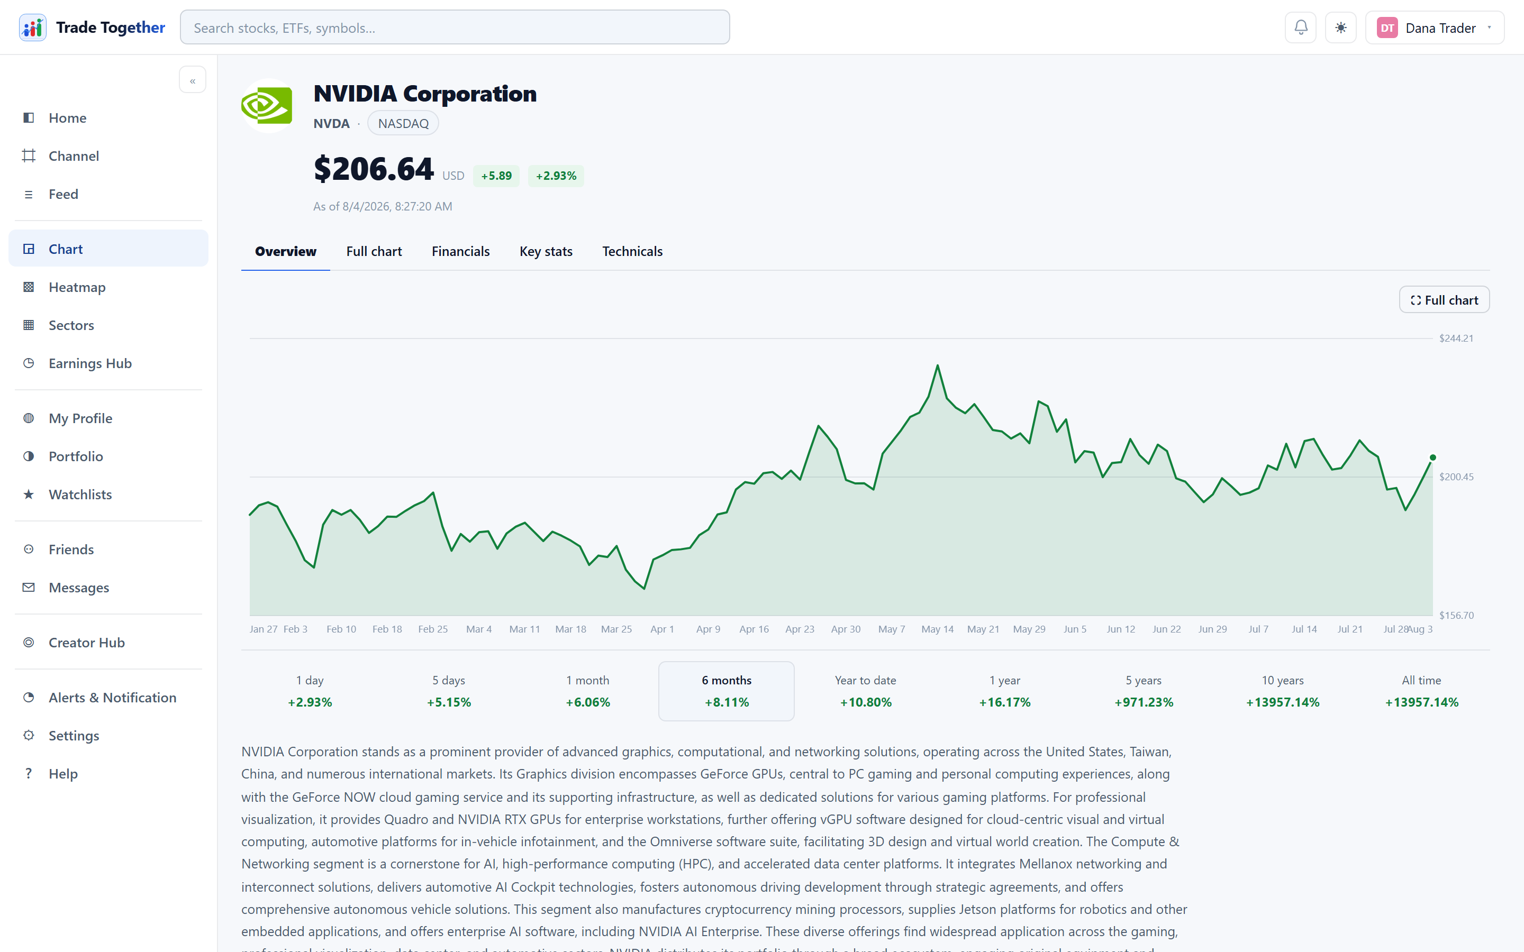Viewport: 1524px width, 952px height.
Task: Click the NVDA ticker symbol text
Action: point(331,123)
